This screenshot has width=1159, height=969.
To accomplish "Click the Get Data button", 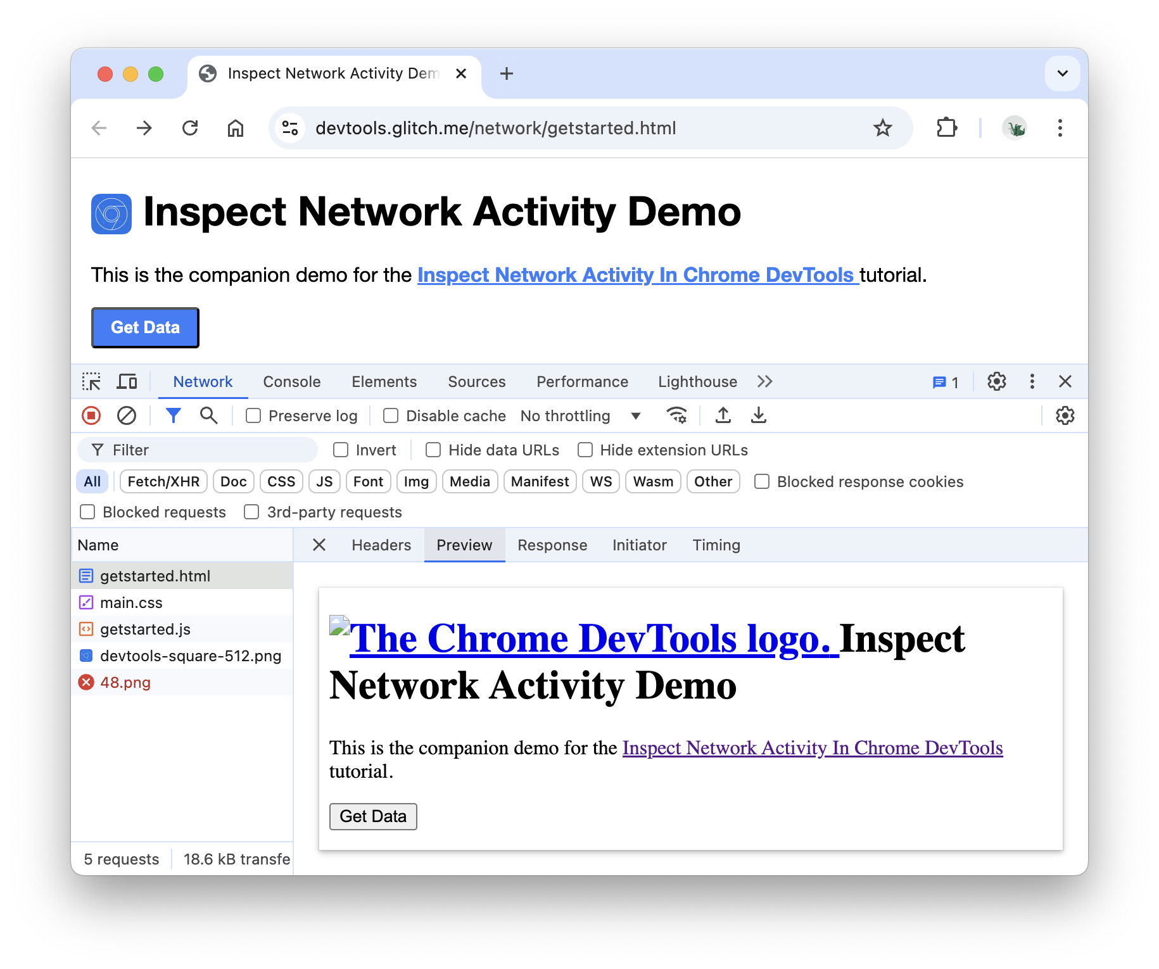I will click(x=145, y=327).
